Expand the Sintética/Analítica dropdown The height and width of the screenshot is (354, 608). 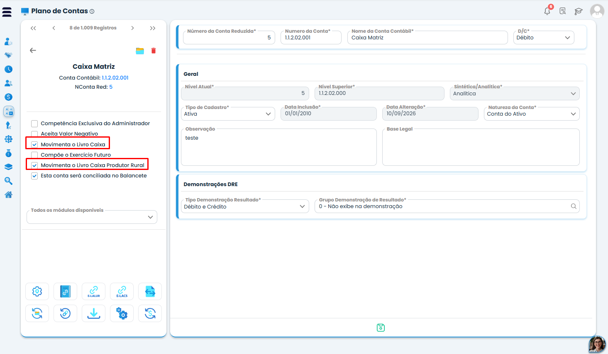point(515,94)
